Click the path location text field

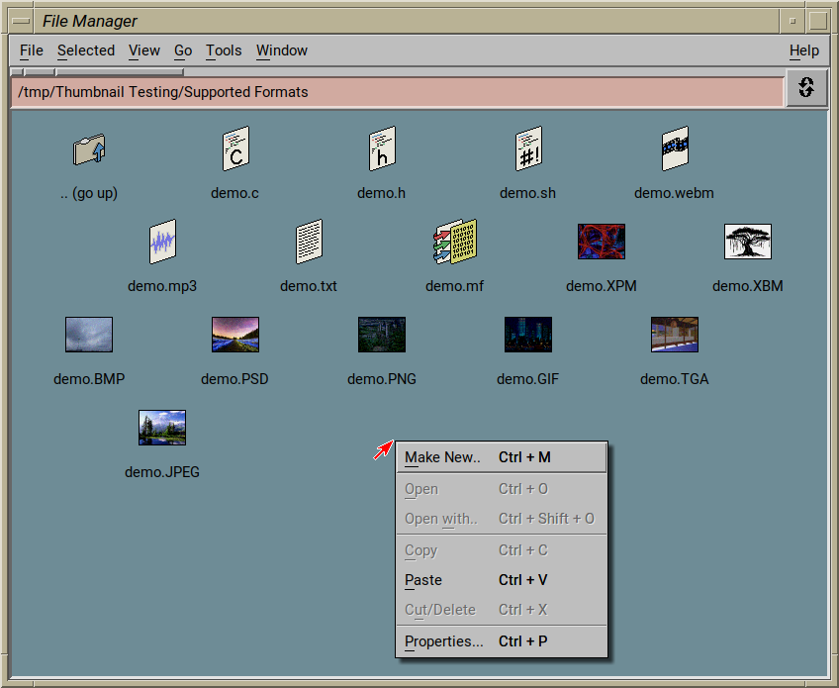(396, 92)
